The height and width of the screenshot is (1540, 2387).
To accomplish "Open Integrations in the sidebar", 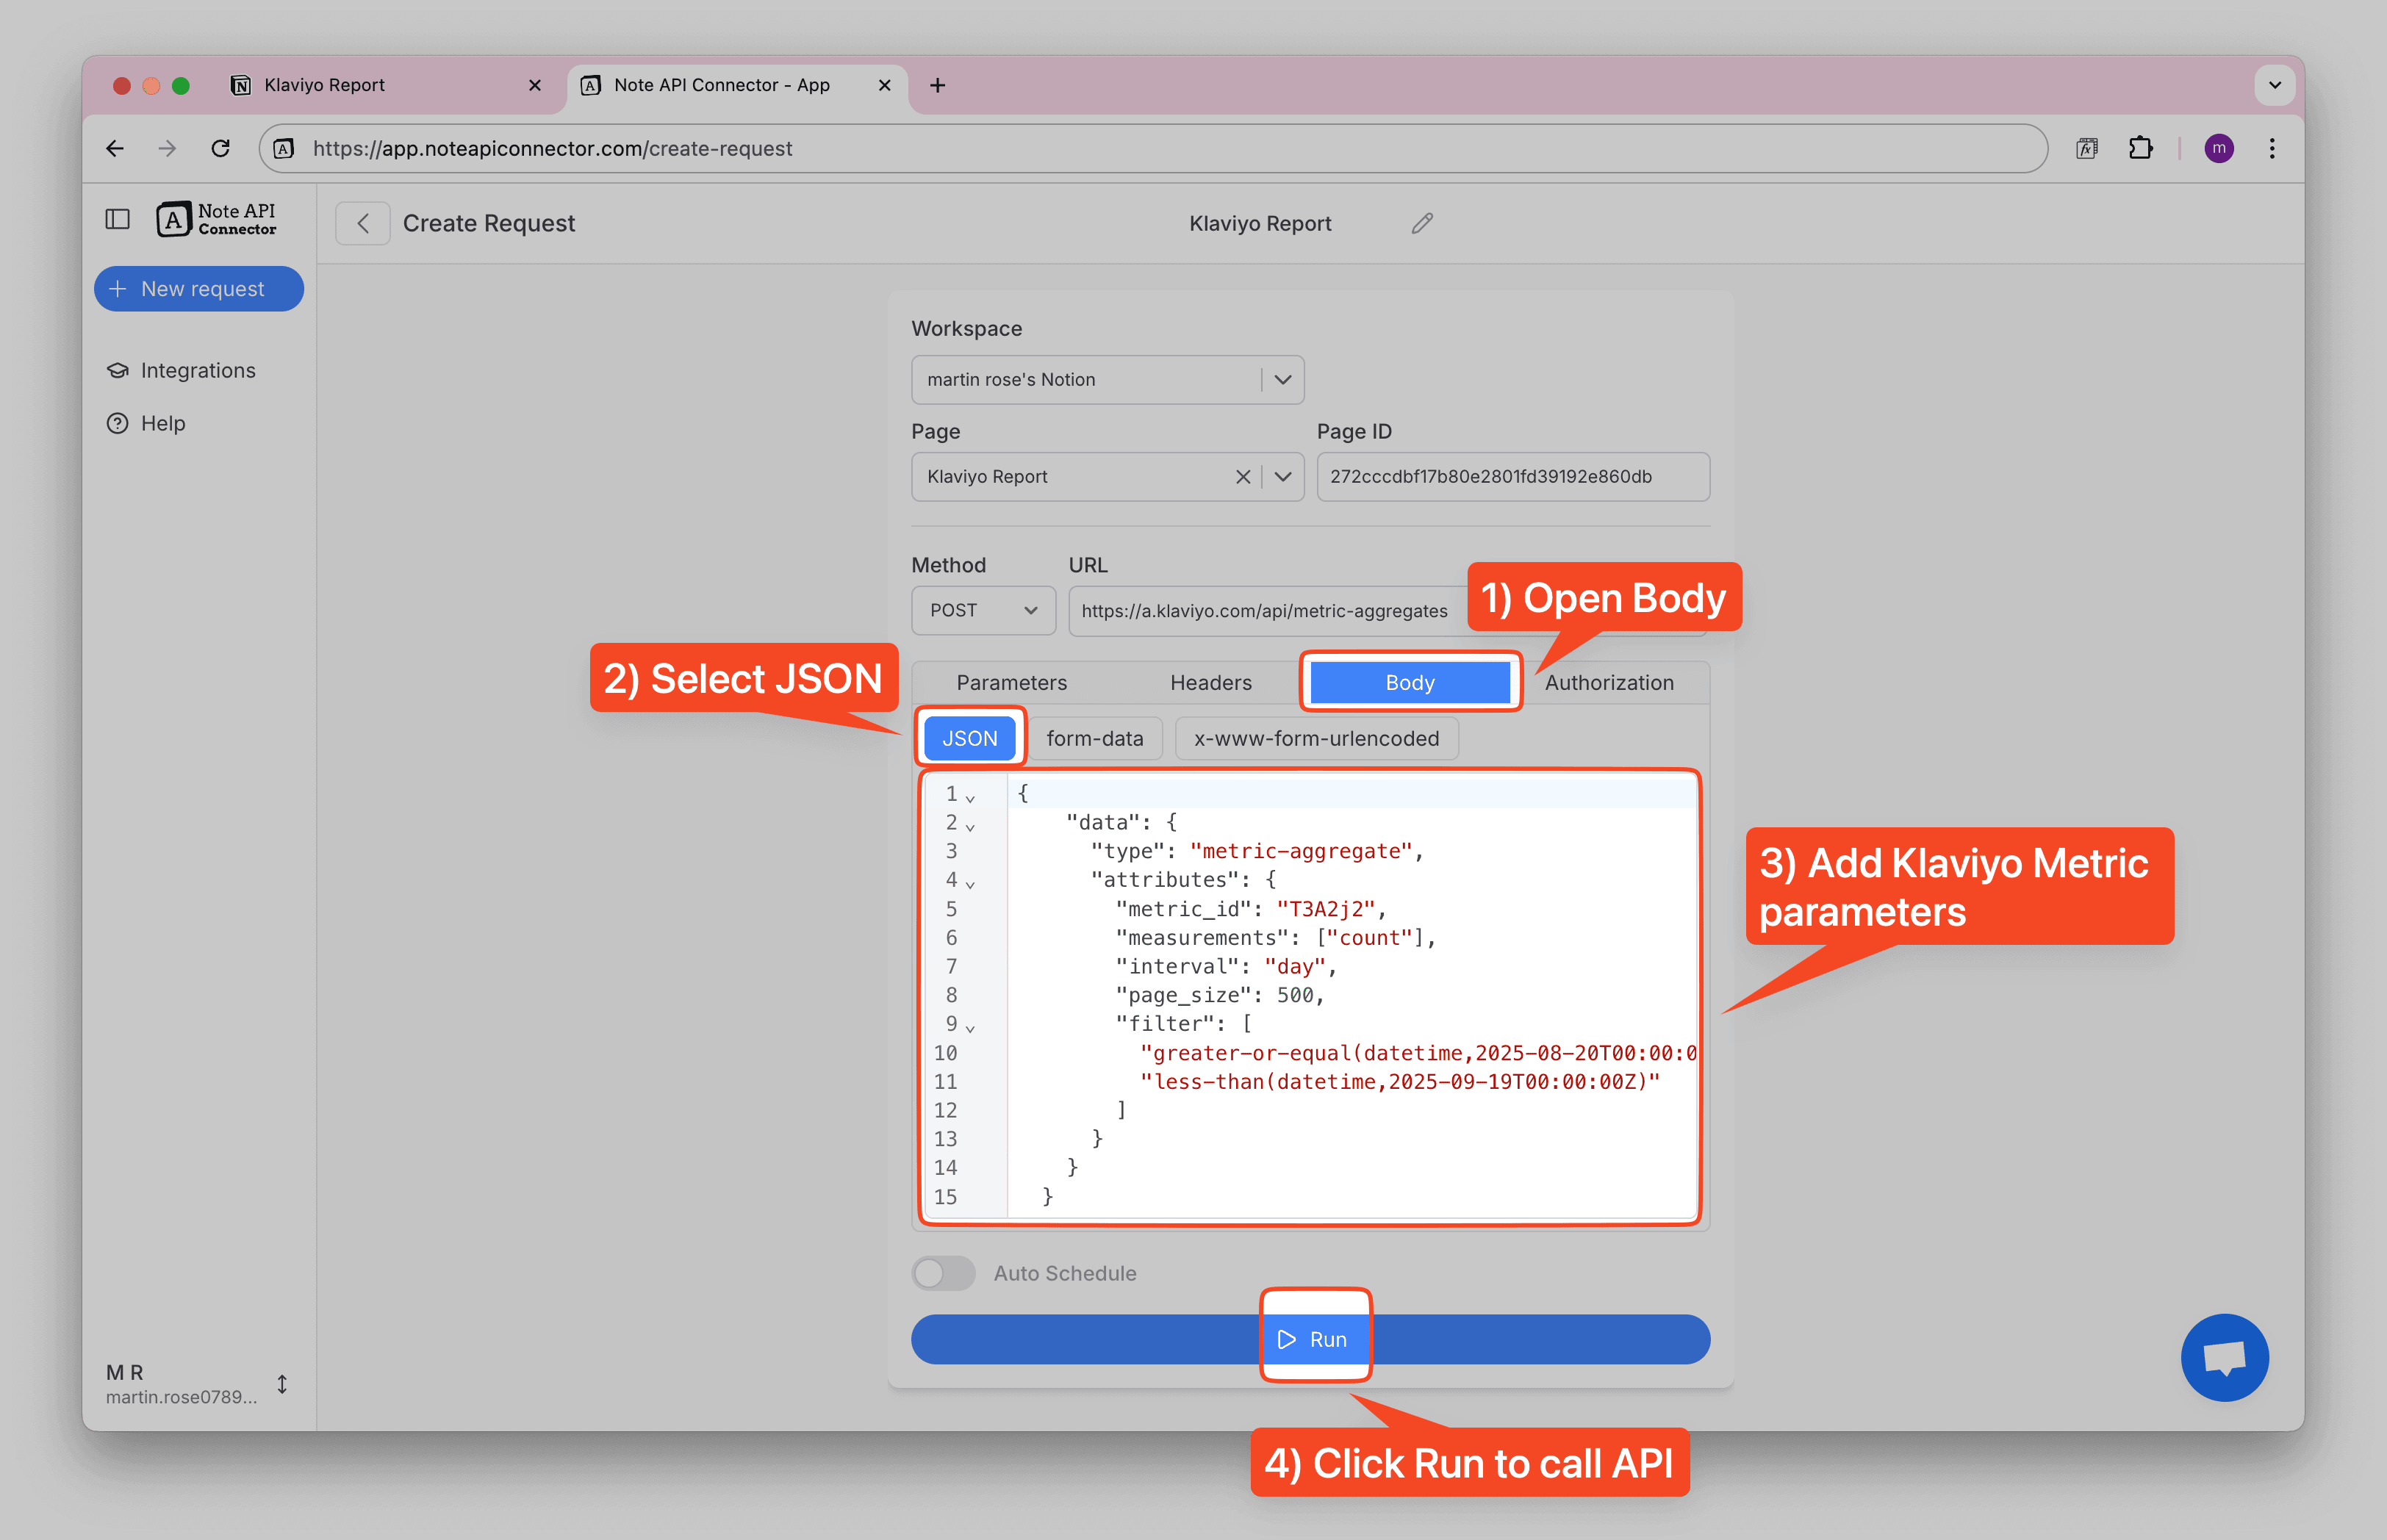I will pos(181,370).
